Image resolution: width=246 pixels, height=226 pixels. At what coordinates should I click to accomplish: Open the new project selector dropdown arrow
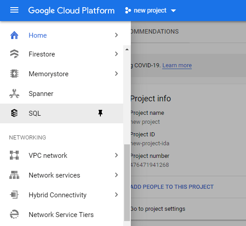coord(173,11)
